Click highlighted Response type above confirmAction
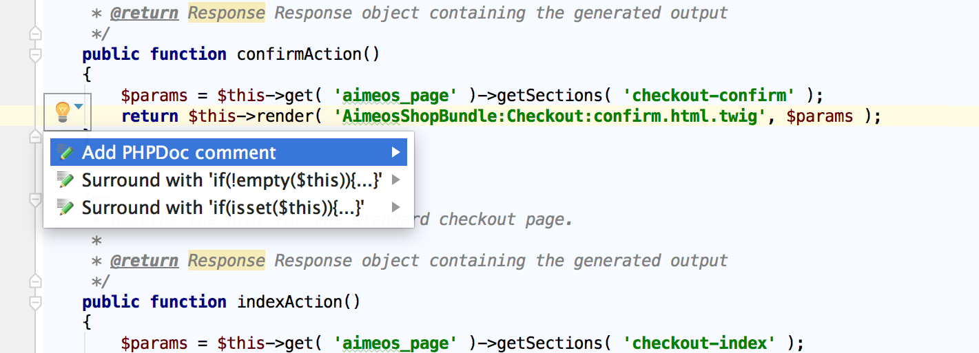Viewport: 979px width, 353px height. (x=227, y=13)
